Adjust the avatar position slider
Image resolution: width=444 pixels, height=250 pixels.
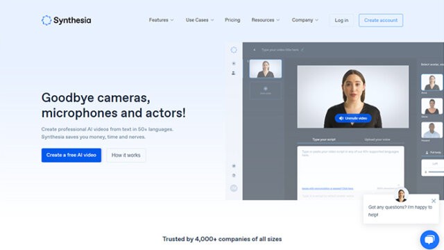click(x=435, y=172)
